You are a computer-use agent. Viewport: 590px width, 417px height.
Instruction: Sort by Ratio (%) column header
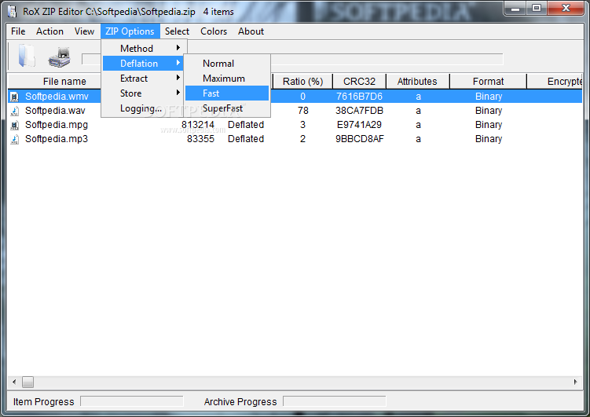303,81
